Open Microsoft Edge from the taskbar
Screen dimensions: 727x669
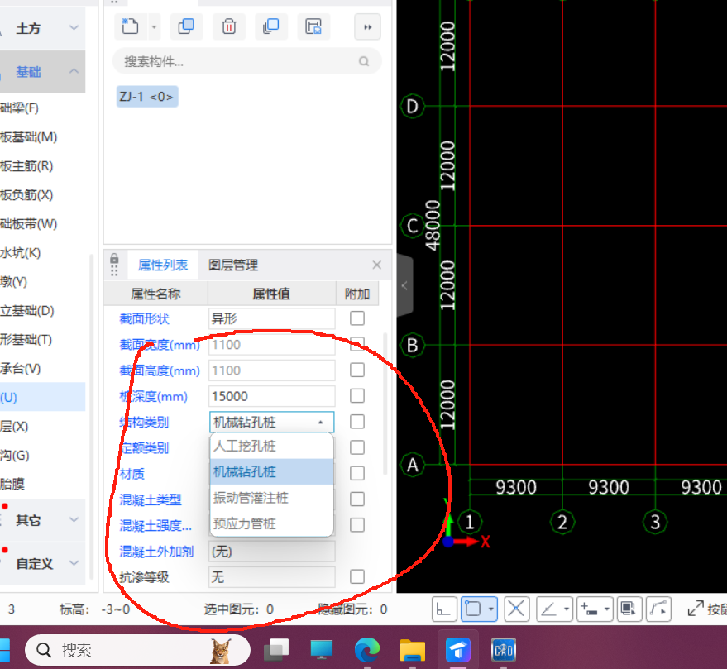pos(367,650)
